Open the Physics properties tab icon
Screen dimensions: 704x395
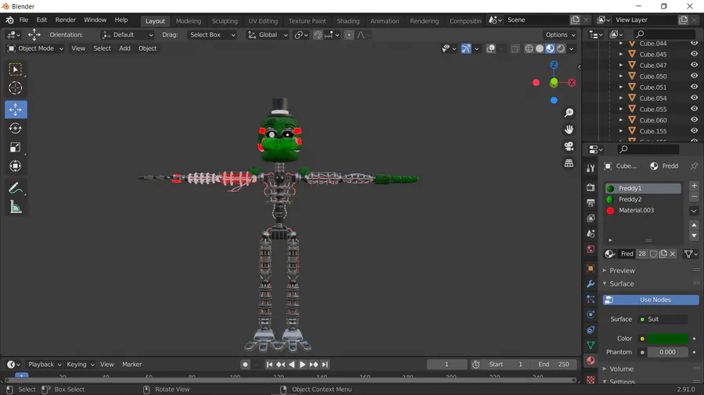pyautogui.click(x=591, y=315)
